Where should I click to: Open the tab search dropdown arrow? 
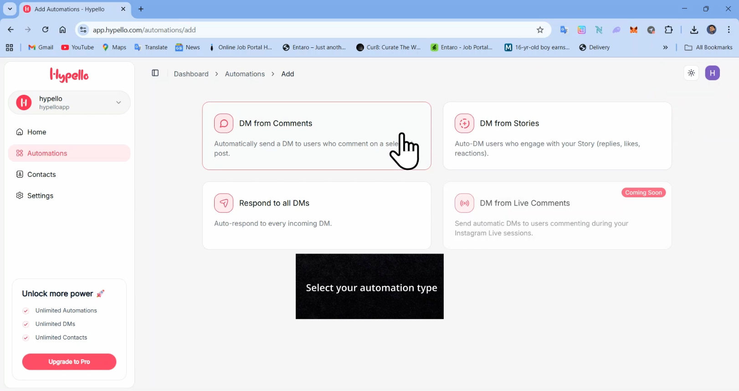10,9
